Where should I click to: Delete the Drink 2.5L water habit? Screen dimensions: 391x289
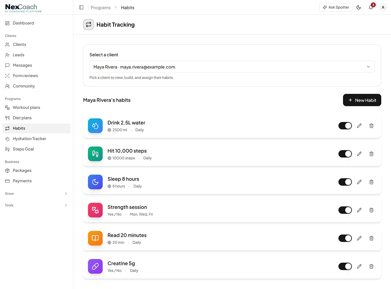[371, 126]
